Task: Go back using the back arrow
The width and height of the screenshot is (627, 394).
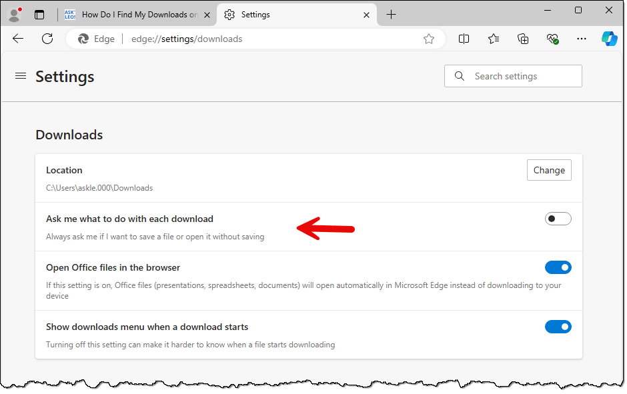Action: pos(18,39)
